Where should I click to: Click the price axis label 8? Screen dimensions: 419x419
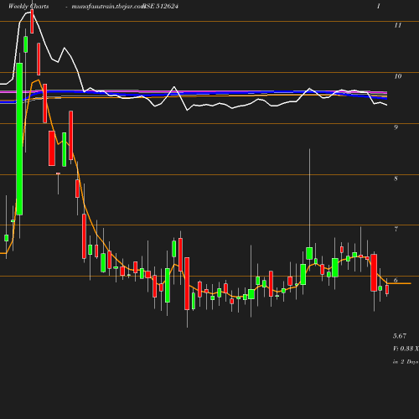point(396,178)
